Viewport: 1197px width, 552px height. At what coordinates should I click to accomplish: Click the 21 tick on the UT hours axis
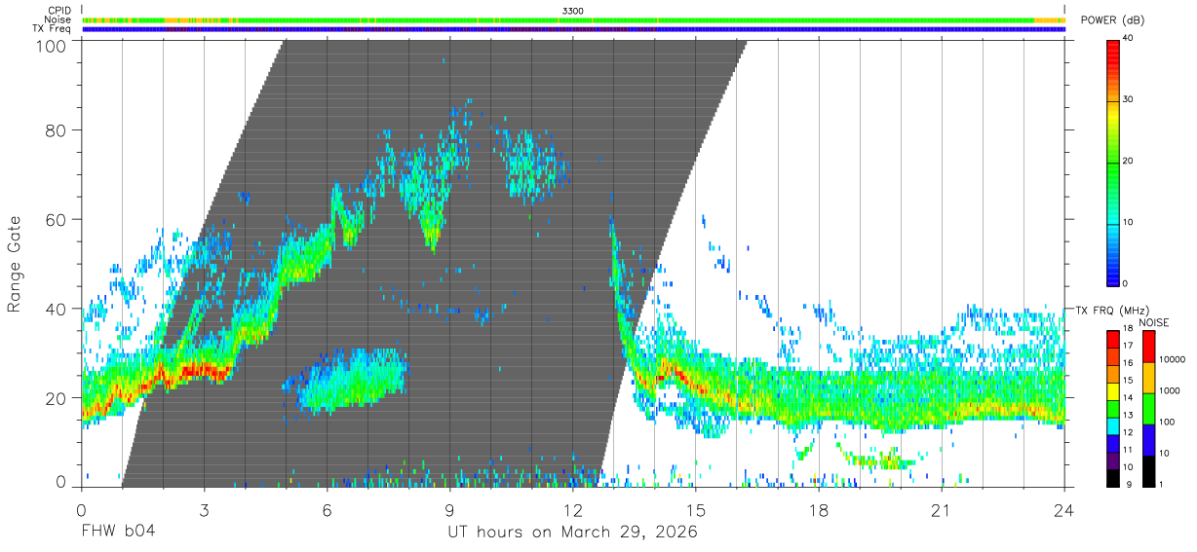coord(942,509)
